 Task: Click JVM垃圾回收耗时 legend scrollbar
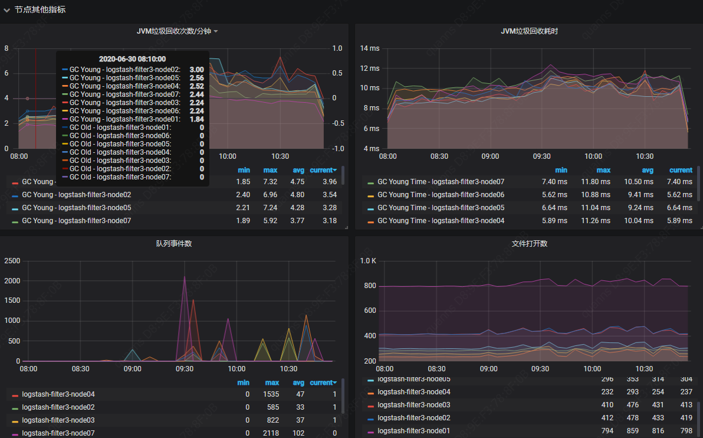(x=698, y=183)
